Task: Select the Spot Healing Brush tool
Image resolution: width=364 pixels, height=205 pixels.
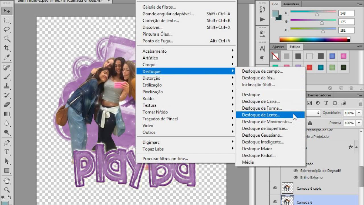Action: click(x=7, y=67)
